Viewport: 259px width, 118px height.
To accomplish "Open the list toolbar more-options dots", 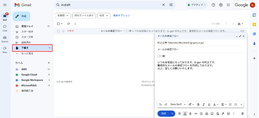I will coord(75,24).
